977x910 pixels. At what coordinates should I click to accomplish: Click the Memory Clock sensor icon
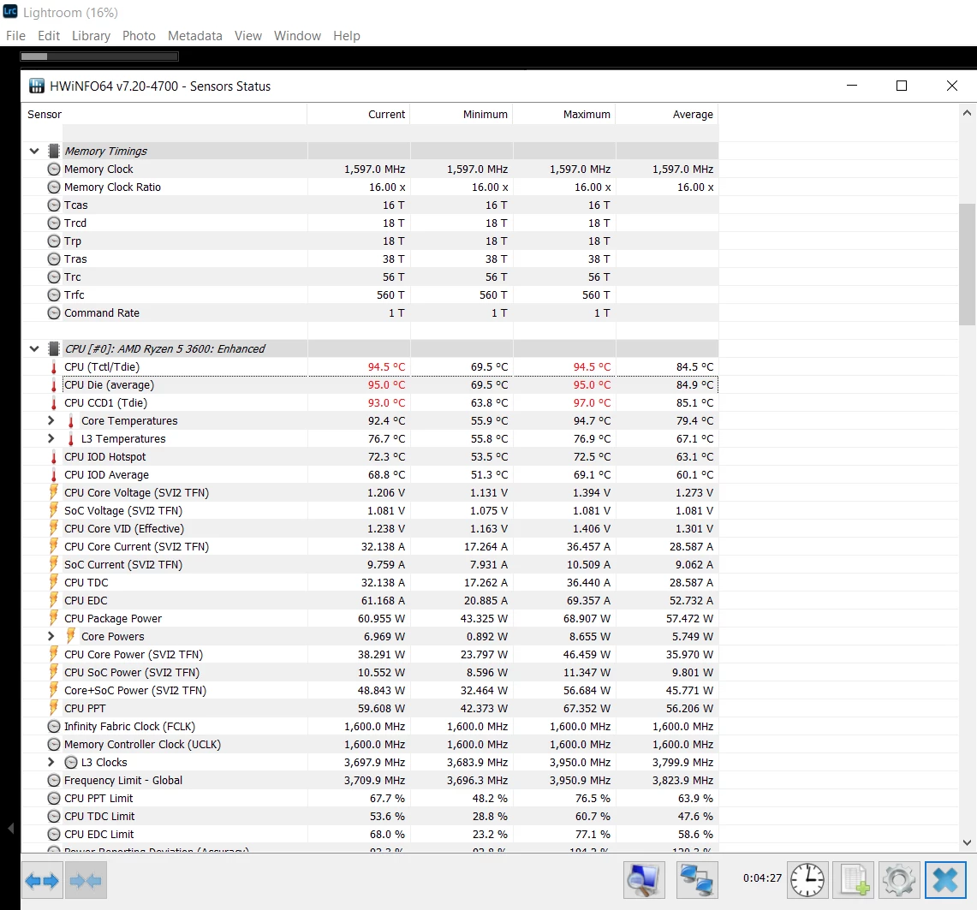tap(54, 169)
